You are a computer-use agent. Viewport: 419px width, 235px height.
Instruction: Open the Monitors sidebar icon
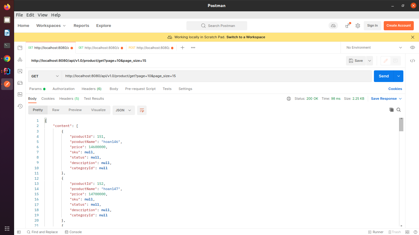click(20, 94)
